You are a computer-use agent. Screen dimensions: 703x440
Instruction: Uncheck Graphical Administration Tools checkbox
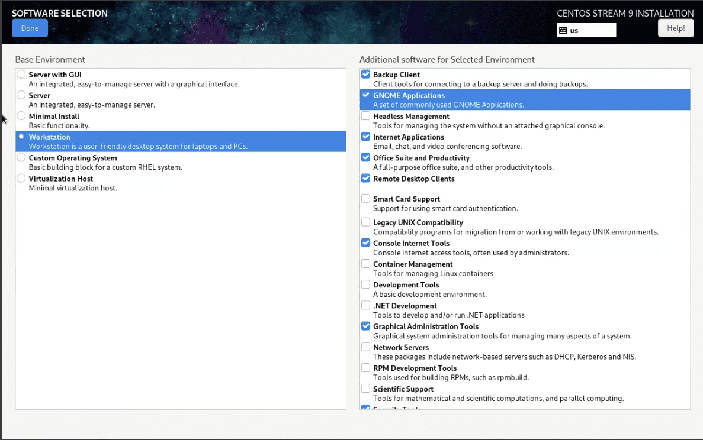coord(366,326)
